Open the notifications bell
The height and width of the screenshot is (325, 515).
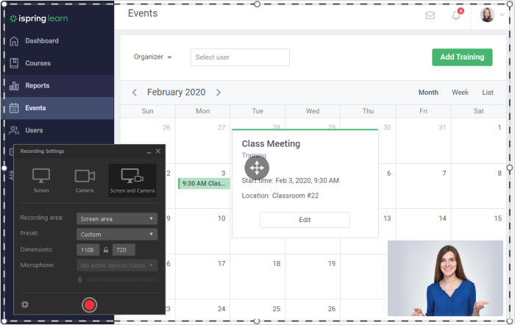pos(456,15)
